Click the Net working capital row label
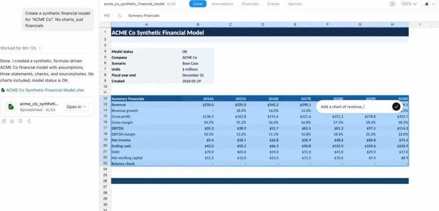This screenshot has width=439, height=211. [146, 158]
